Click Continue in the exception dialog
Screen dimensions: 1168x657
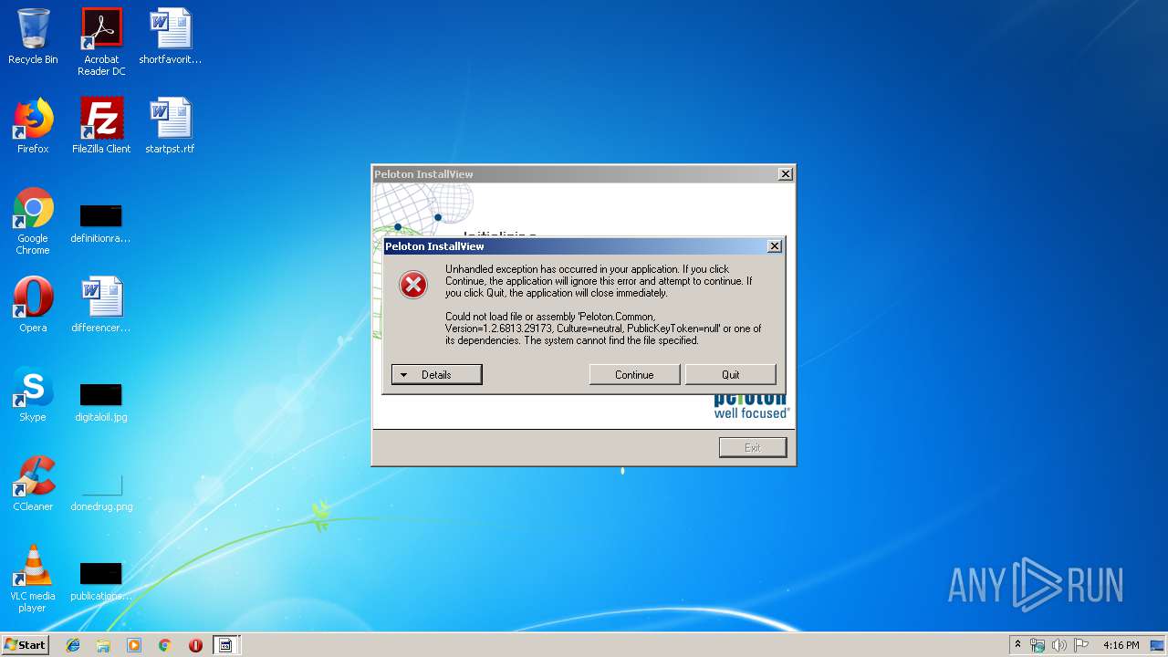click(634, 375)
